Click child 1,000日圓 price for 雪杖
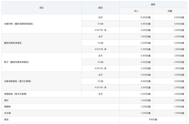 (179, 100)
